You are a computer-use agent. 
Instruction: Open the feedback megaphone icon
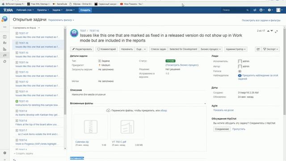pyautogui.click(x=255, y=10)
